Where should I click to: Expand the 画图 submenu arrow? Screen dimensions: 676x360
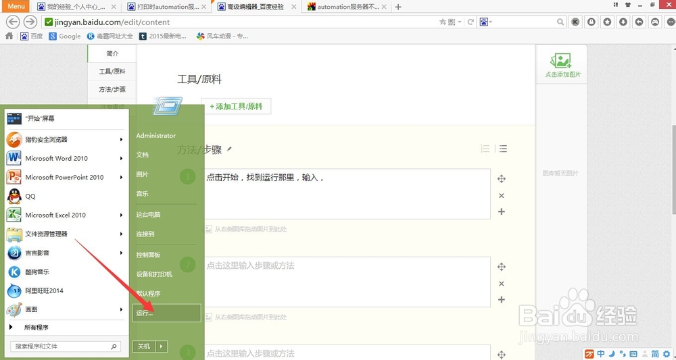(121, 309)
